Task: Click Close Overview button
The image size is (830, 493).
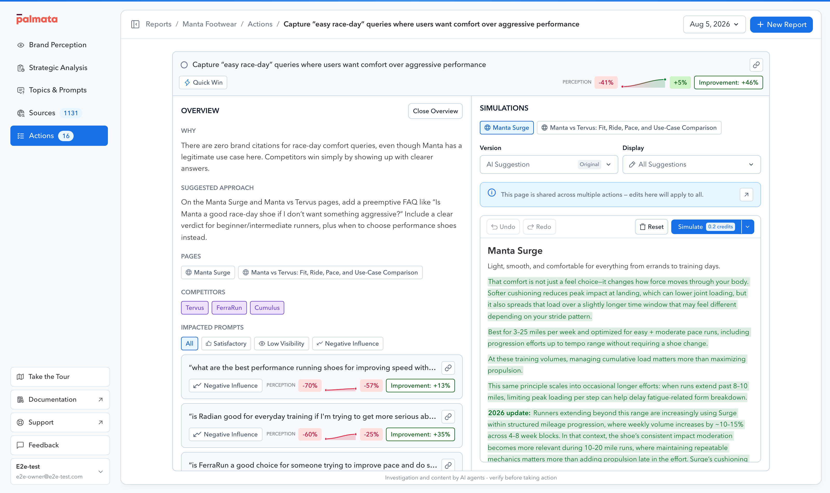Action: point(435,111)
